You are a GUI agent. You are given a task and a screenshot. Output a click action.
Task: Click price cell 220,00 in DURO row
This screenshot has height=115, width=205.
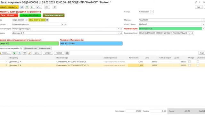[x=151, y=62]
